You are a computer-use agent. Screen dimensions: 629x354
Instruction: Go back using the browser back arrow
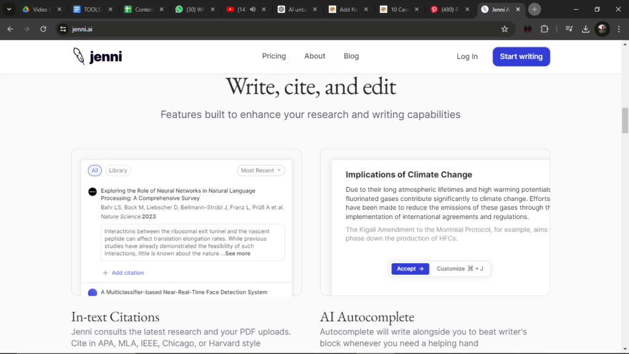point(10,29)
